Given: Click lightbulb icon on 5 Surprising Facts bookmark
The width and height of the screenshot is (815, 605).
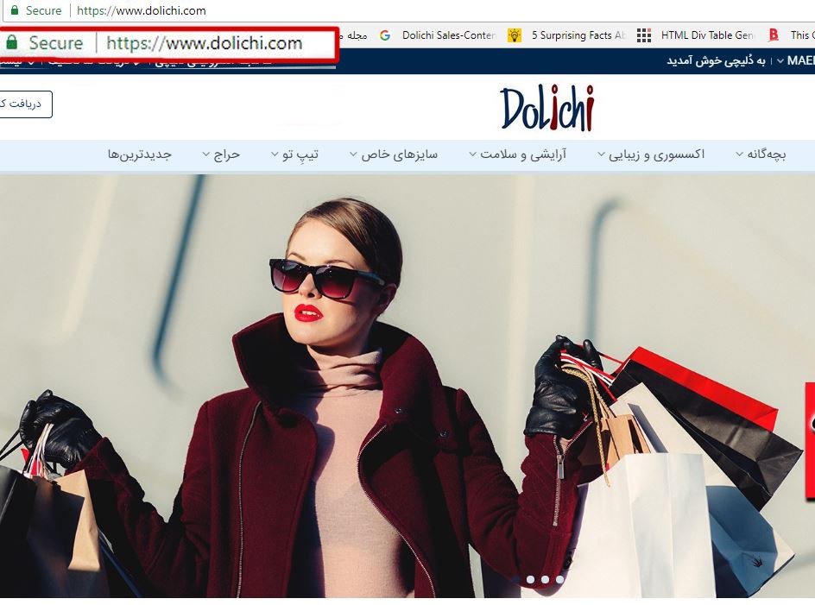Looking at the screenshot, I should (x=513, y=35).
